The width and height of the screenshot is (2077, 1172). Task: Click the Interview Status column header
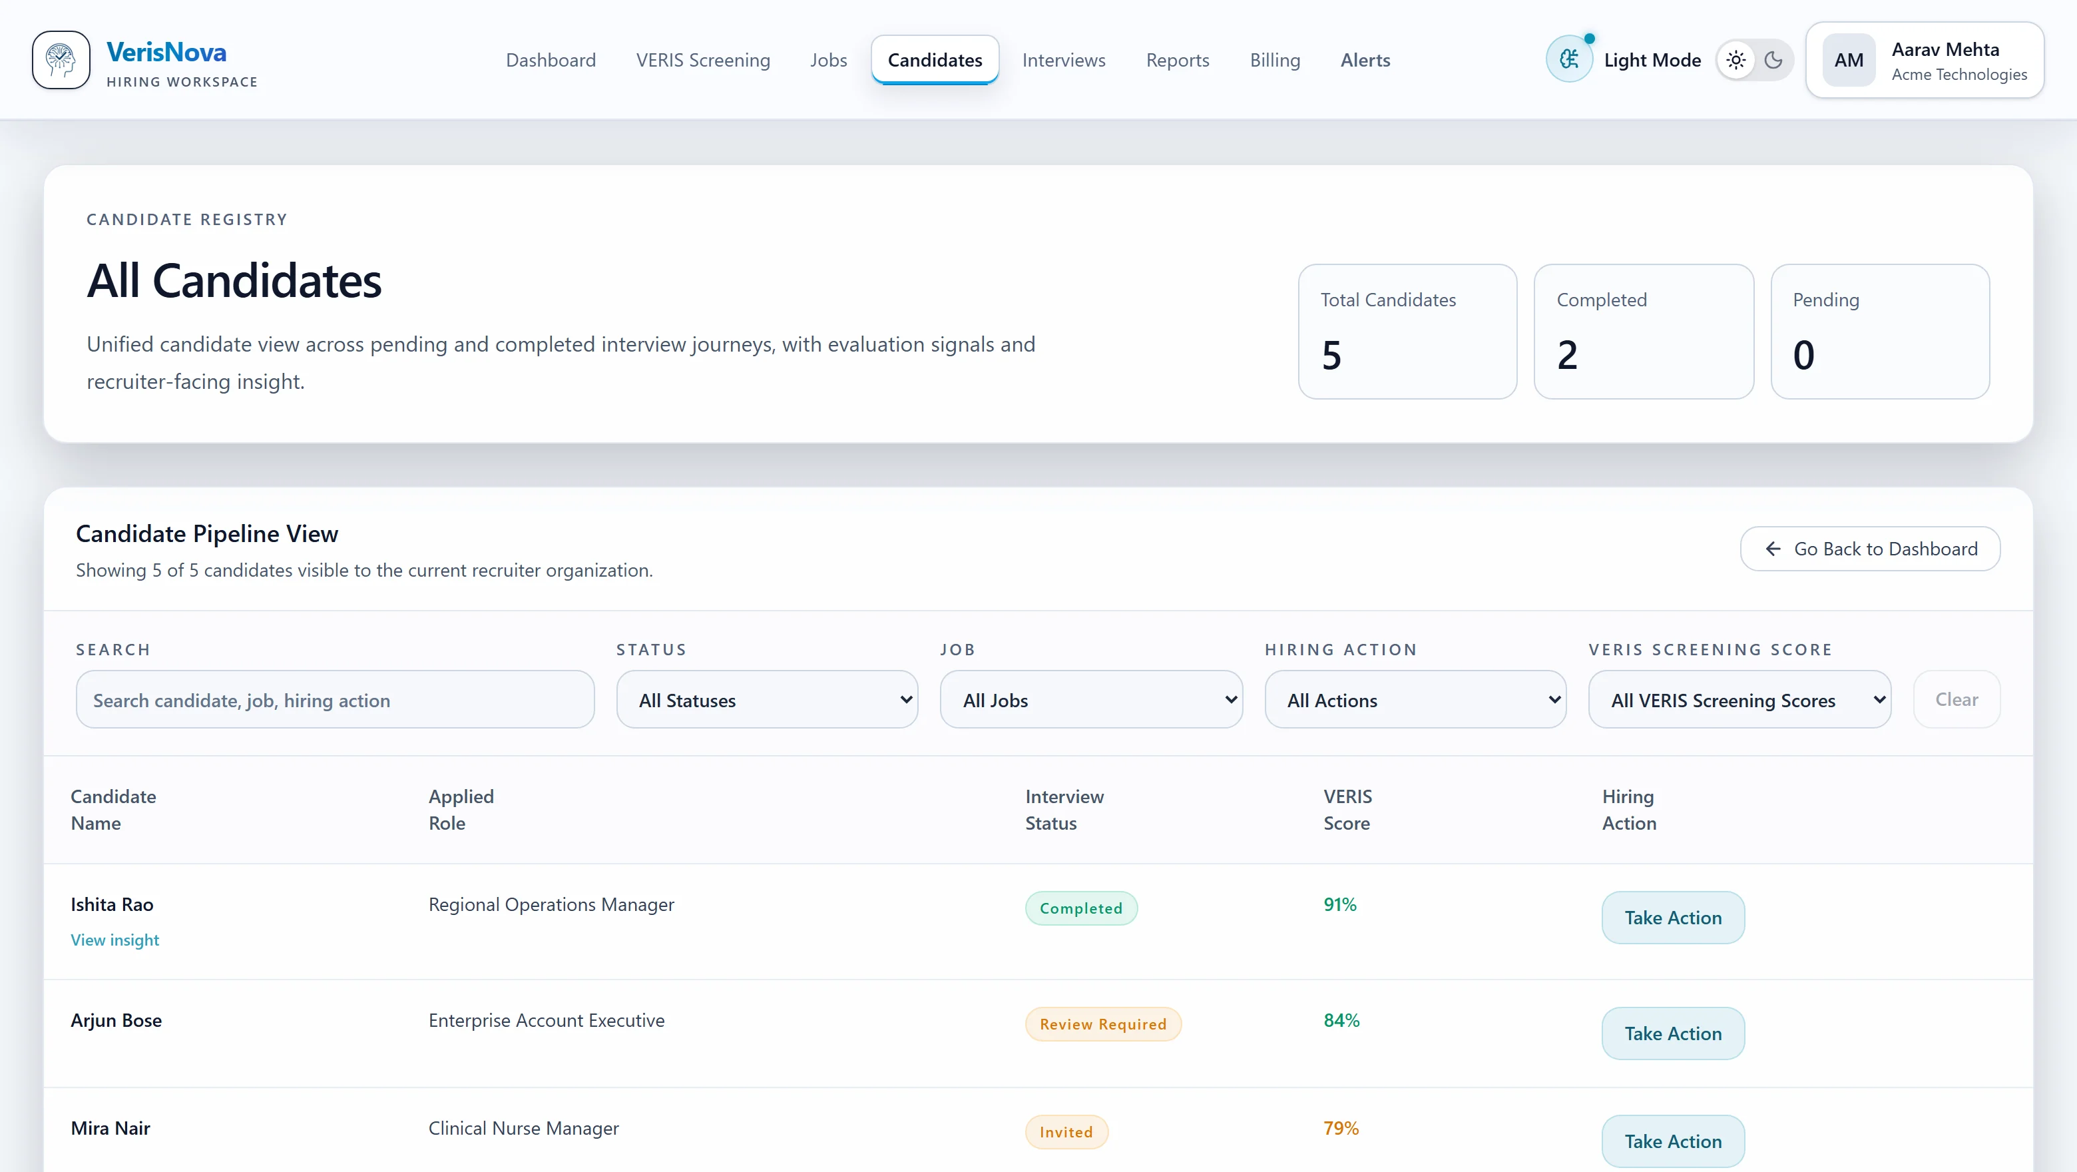pos(1064,809)
